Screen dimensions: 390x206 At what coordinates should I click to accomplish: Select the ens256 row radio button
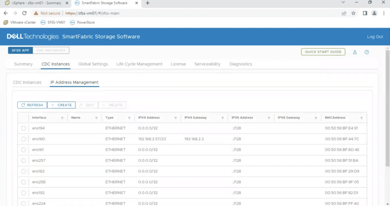point(23,182)
